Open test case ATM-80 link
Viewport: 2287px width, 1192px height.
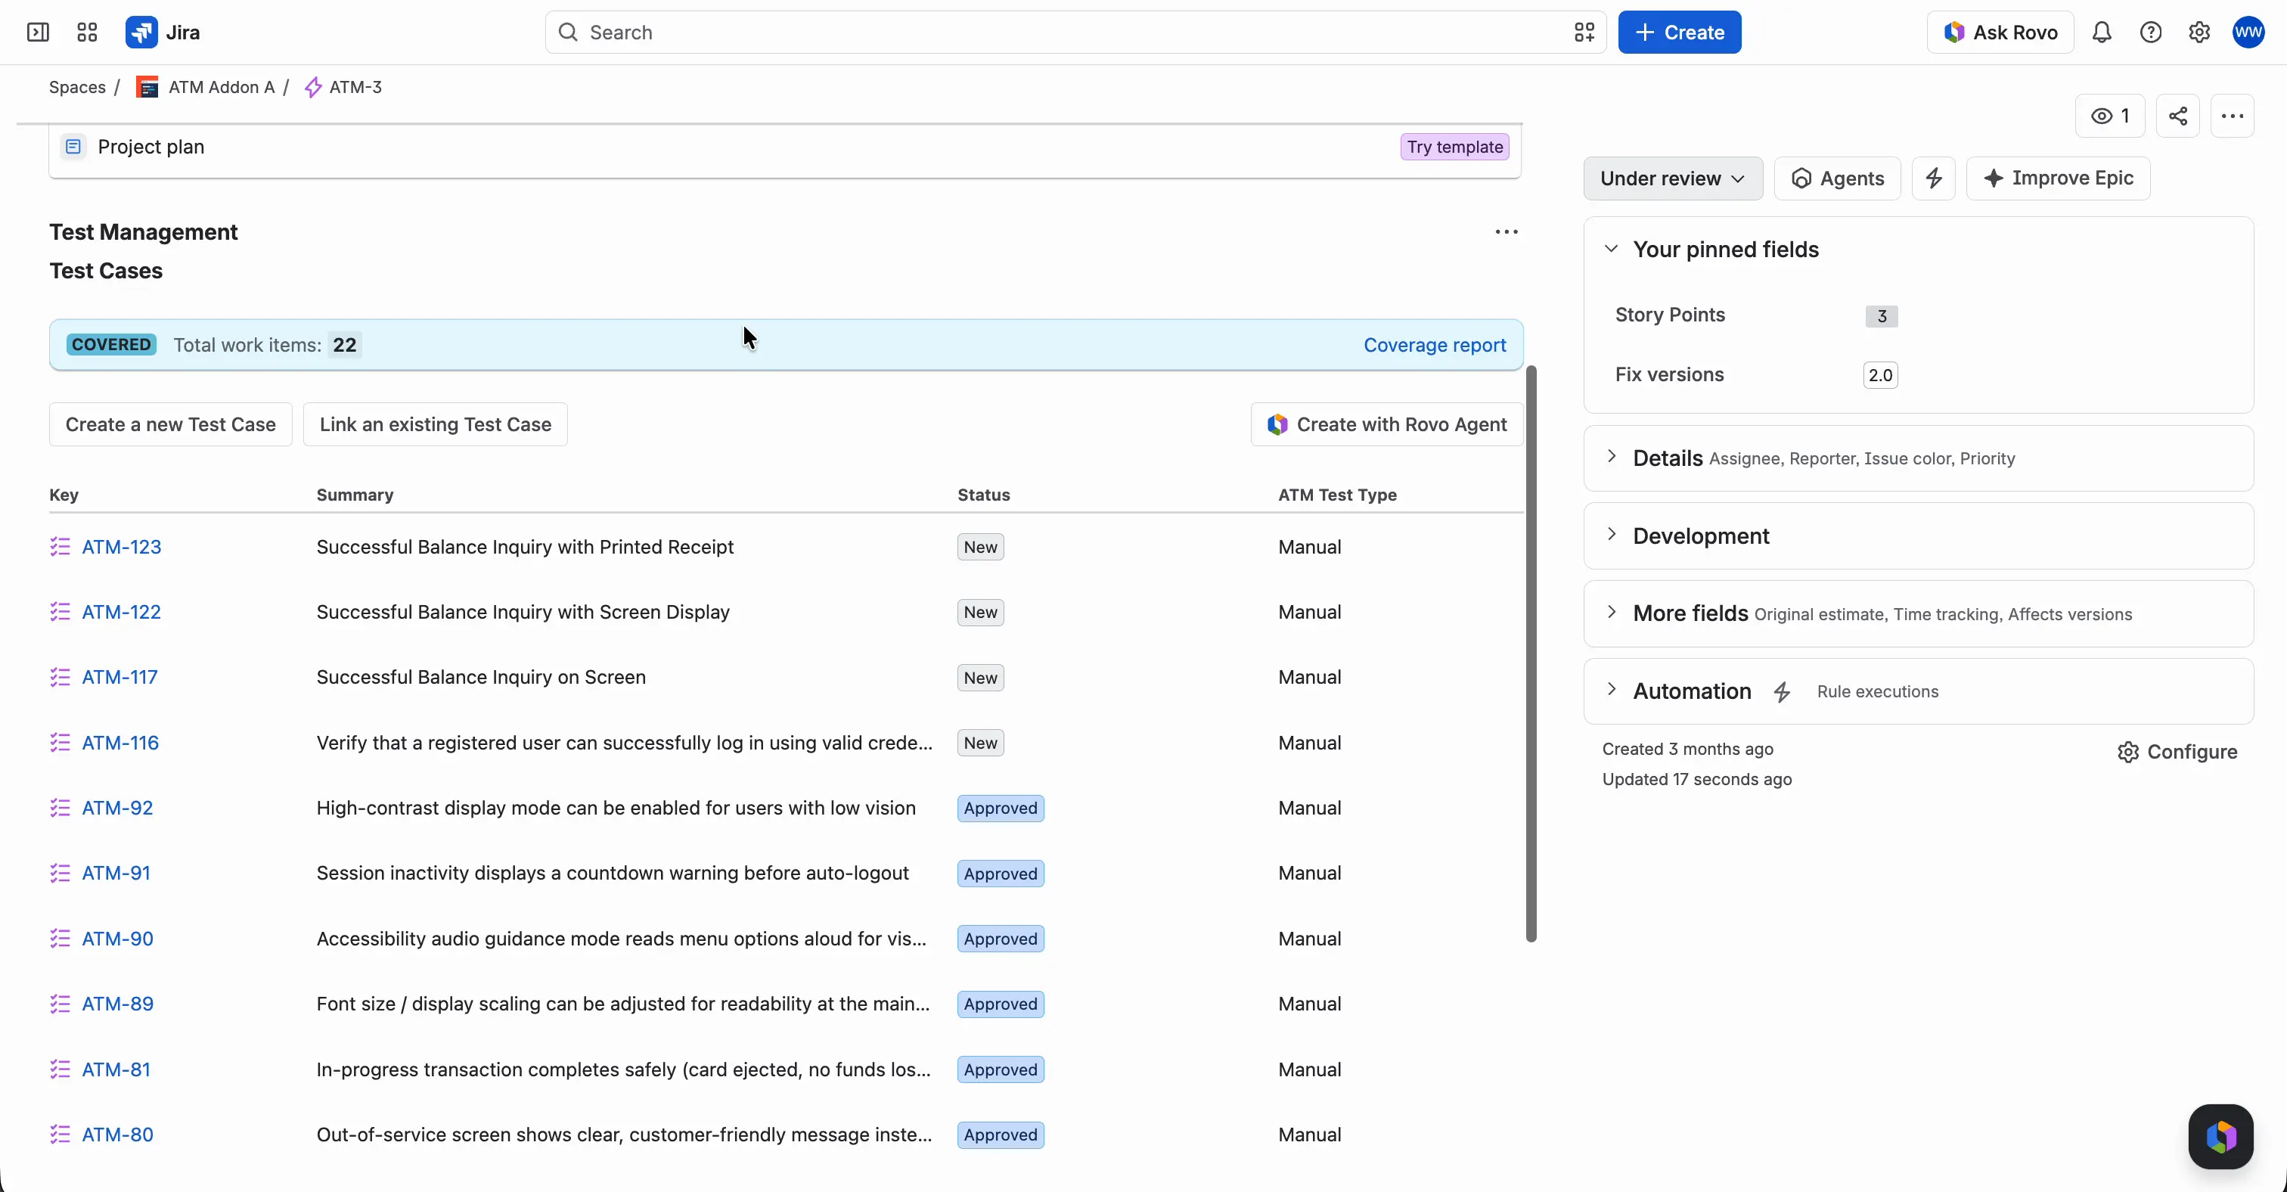118,1135
